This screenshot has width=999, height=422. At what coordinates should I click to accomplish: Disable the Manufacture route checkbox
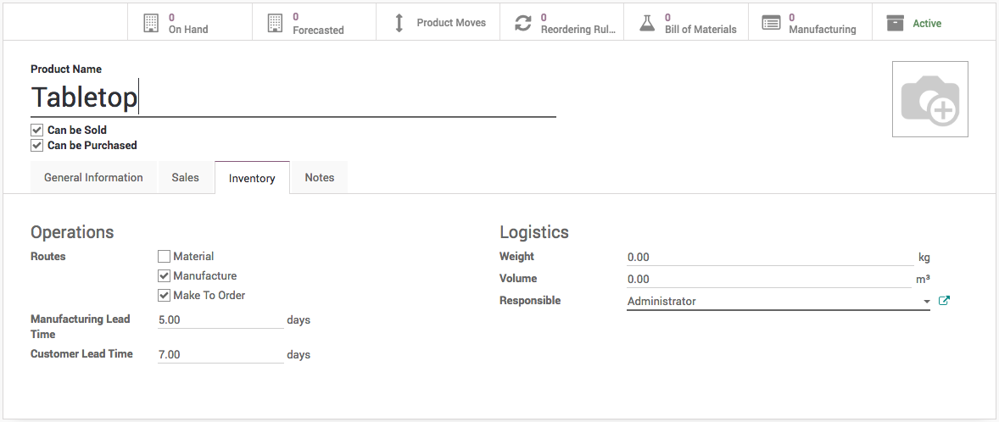point(165,276)
